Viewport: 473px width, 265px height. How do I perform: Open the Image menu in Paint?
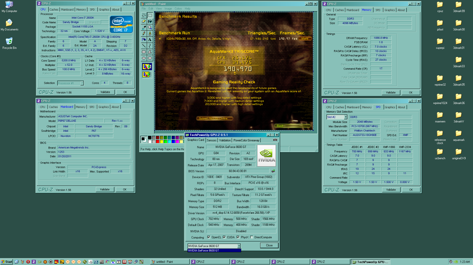click(x=168, y=9)
